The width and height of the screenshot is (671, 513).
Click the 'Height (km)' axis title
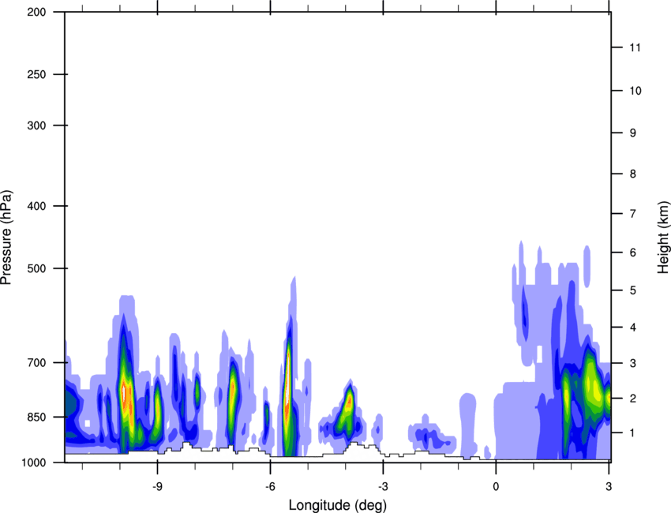pyautogui.click(x=663, y=237)
